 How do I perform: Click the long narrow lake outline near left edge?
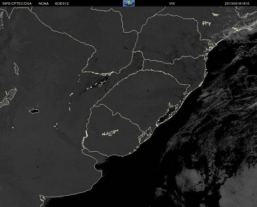(x=16, y=69)
